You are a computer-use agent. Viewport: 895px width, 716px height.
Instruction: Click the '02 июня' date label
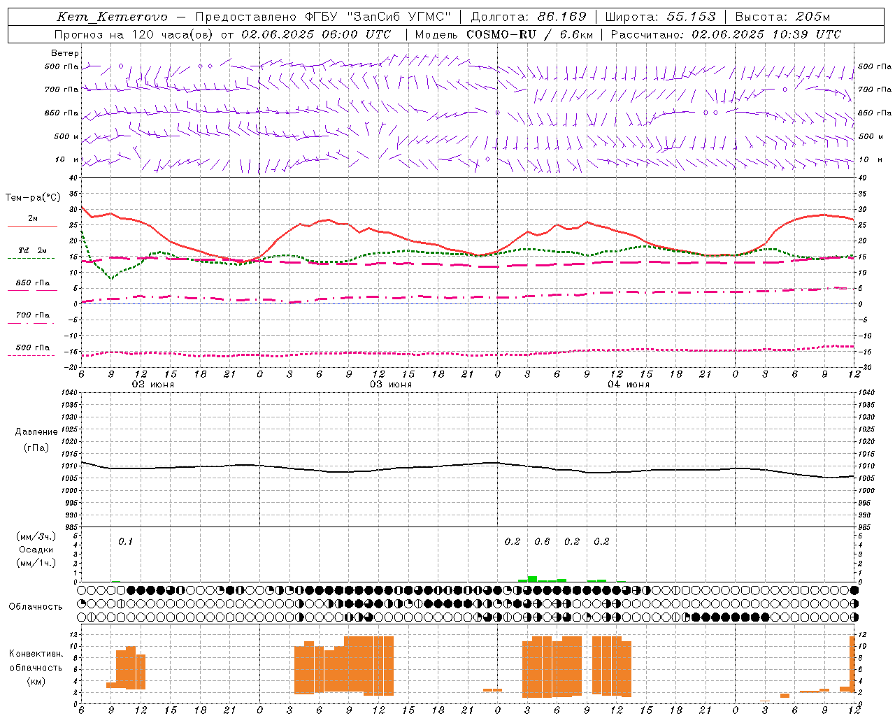pyautogui.click(x=153, y=385)
